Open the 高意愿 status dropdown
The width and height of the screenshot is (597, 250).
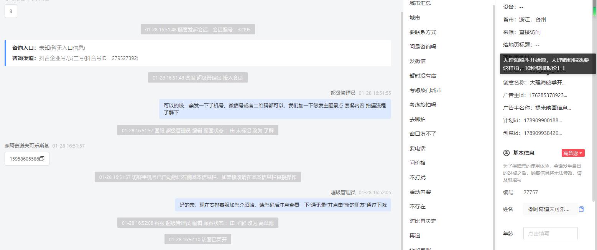[x=573, y=153]
